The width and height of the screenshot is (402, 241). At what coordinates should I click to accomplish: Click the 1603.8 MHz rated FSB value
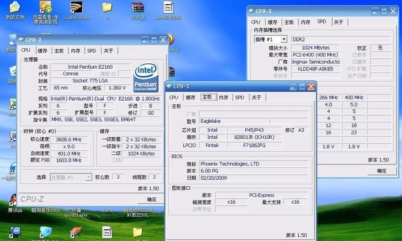point(69,160)
